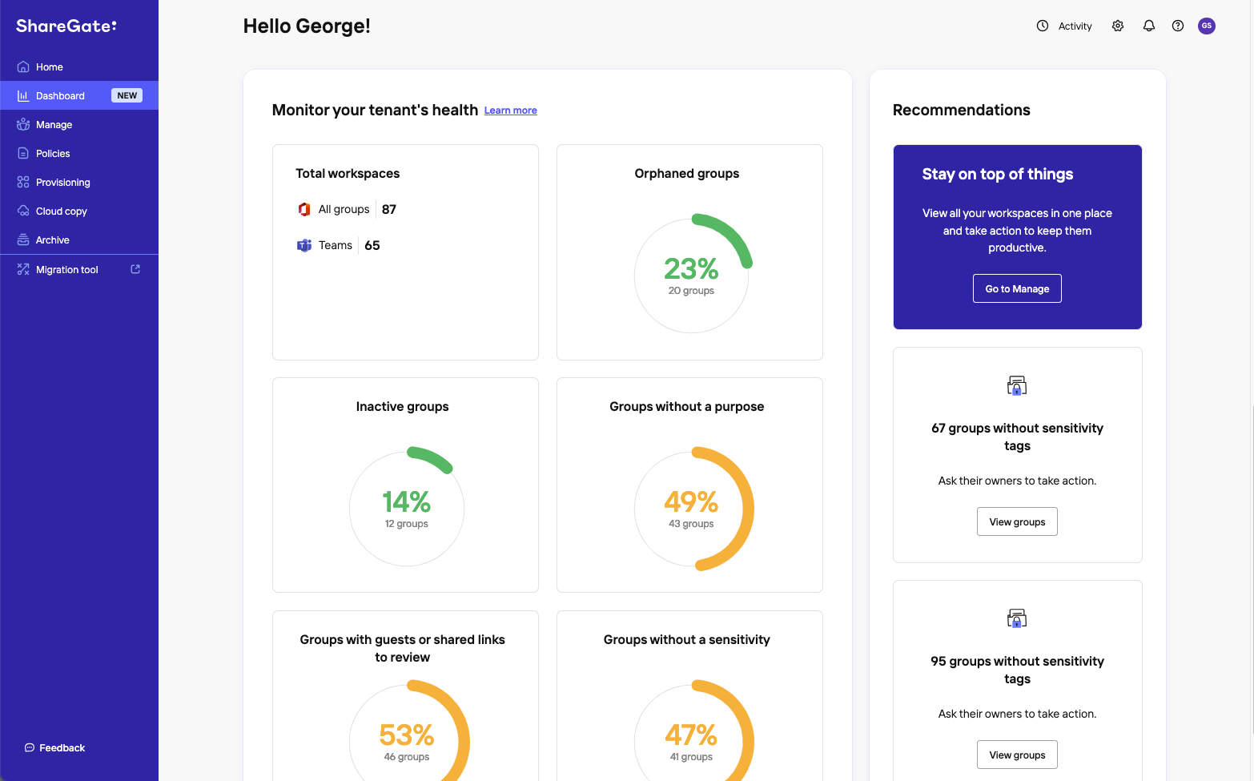The width and height of the screenshot is (1254, 781).
Task: Switch to the Home section
Action: click(50, 66)
